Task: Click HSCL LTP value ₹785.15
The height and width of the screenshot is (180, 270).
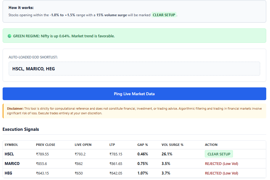Action: point(116,154)
